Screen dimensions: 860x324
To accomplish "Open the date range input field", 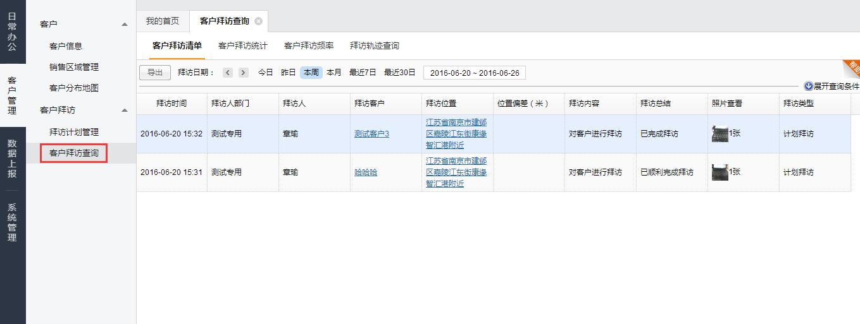I will [475, 73].
